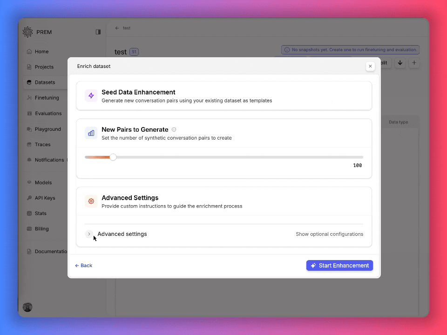Click the API Keys key icon
Screen dimensions: 447x335
tap(29, 198)
